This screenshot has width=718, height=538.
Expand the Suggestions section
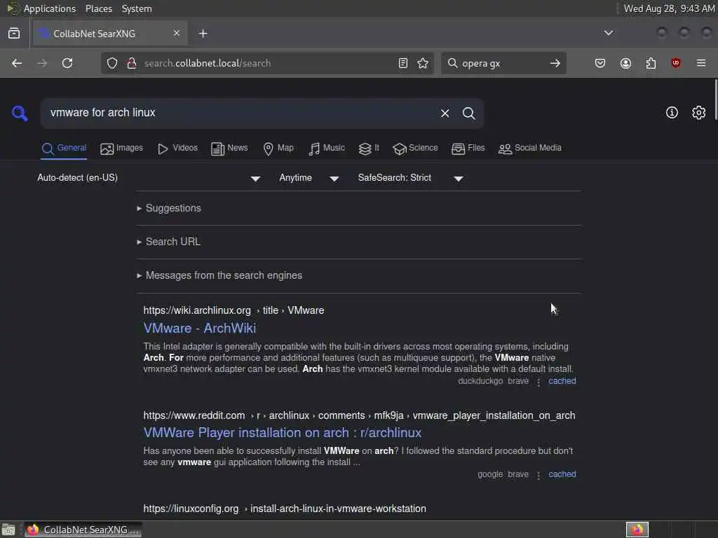pos(169,208)
